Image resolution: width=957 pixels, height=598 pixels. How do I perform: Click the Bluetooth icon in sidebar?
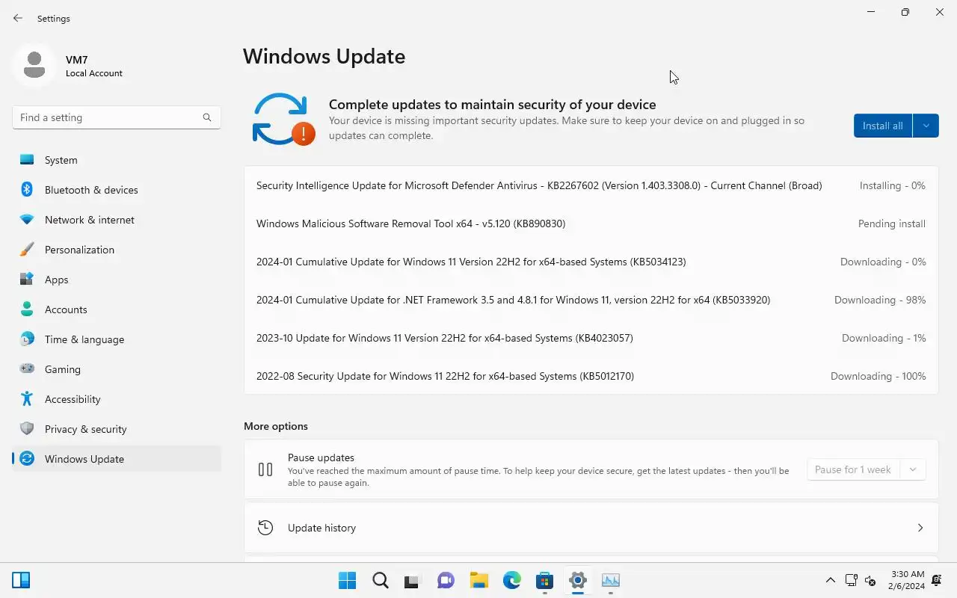[x=27, y=190]
